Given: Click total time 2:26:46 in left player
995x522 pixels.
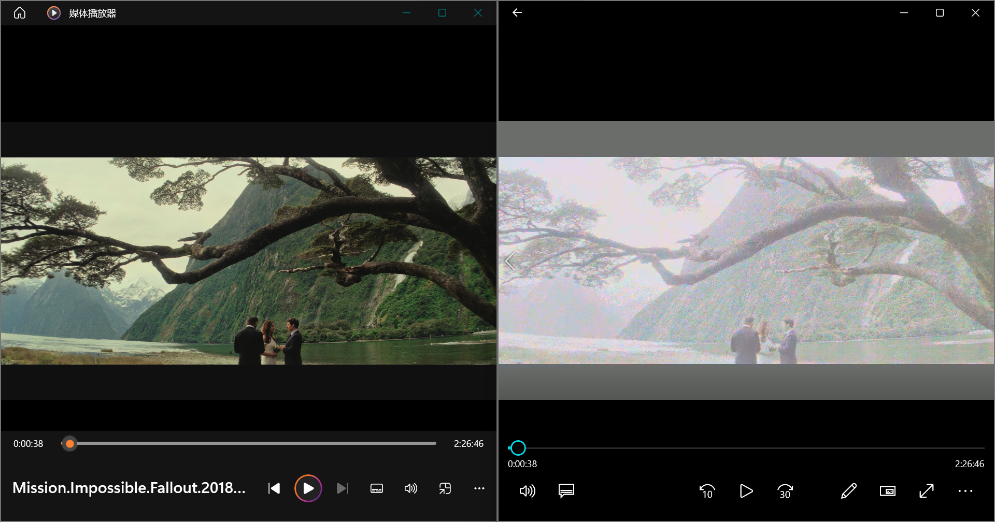Looking at the screenshot, I should 468,444.
